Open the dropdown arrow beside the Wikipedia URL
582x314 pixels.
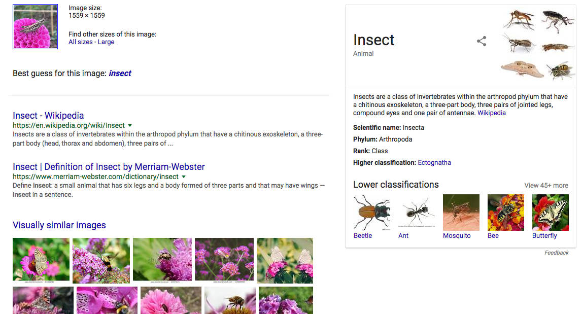130,126
